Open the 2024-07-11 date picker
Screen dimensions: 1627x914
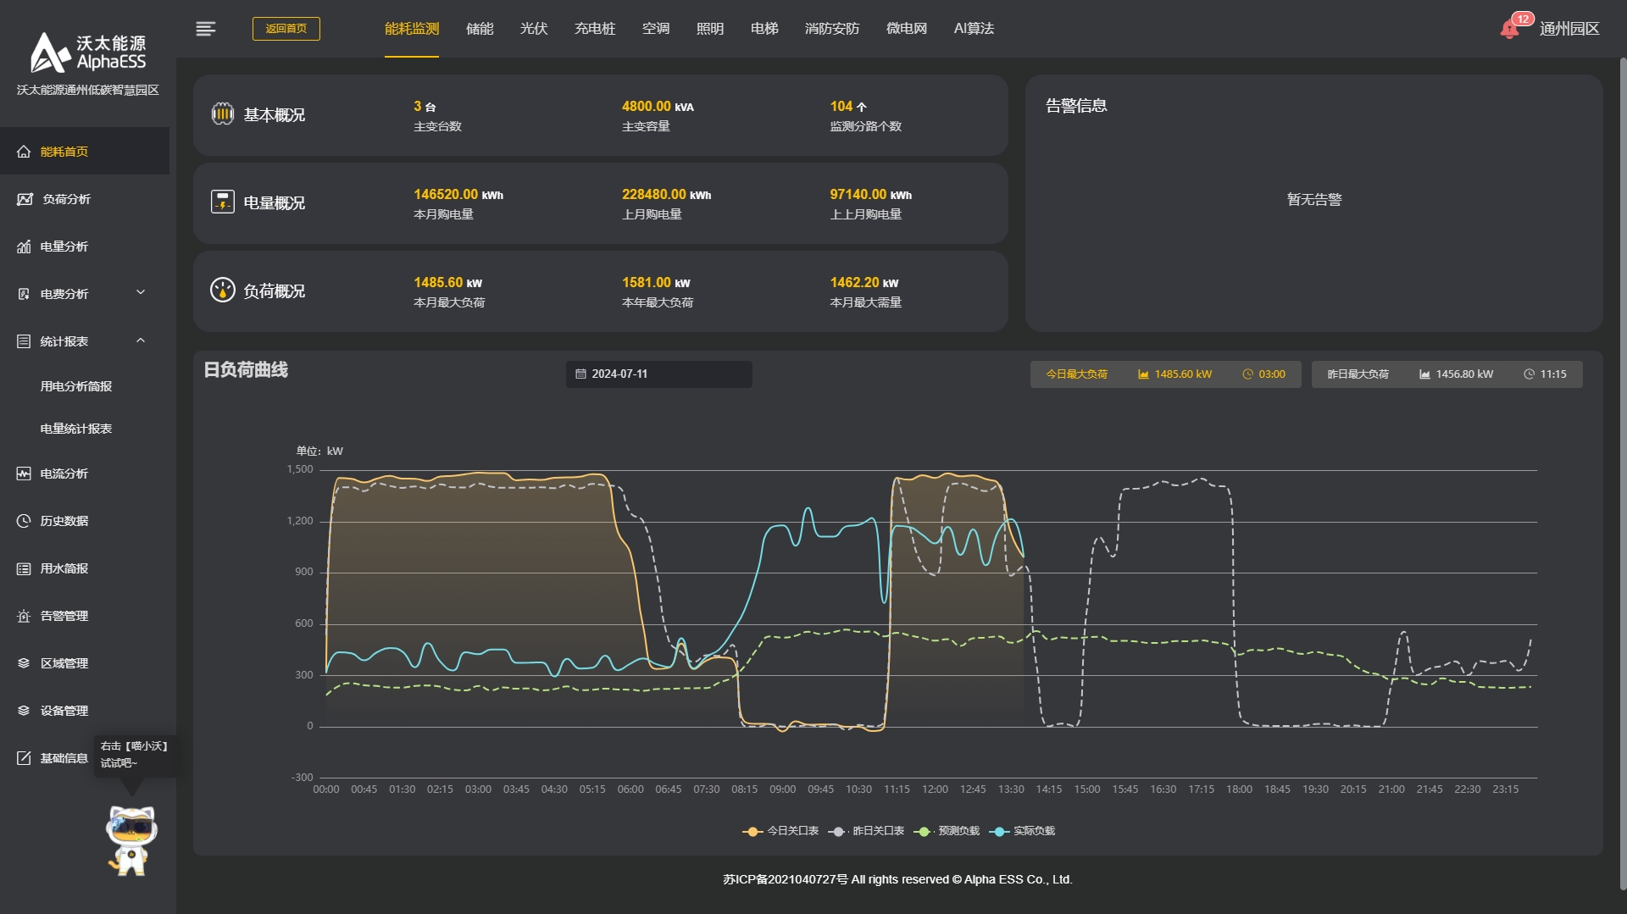coord(658,374)
